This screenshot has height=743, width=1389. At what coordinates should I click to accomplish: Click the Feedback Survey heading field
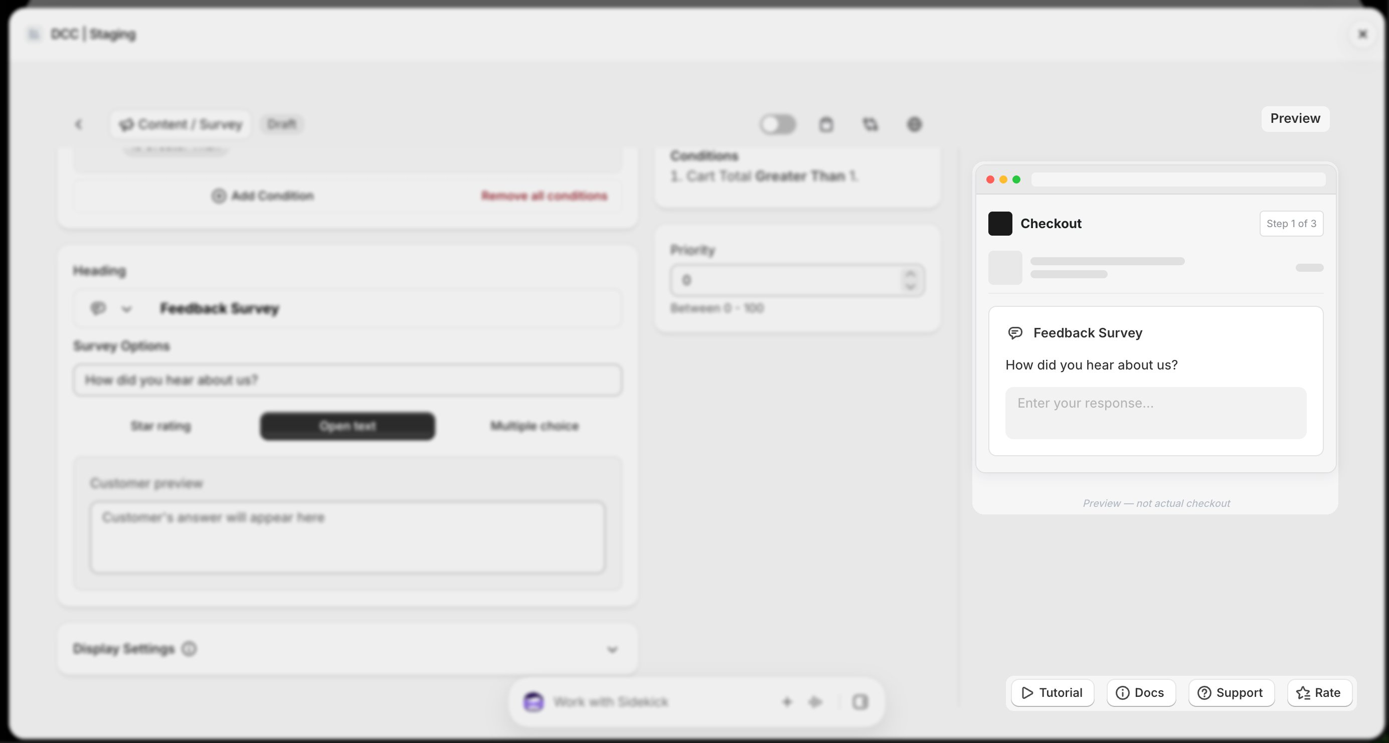(348, 308)
